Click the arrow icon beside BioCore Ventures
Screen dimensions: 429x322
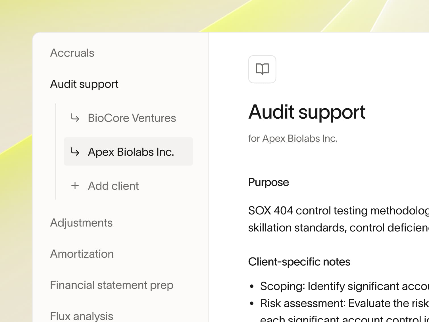[75, 117]
